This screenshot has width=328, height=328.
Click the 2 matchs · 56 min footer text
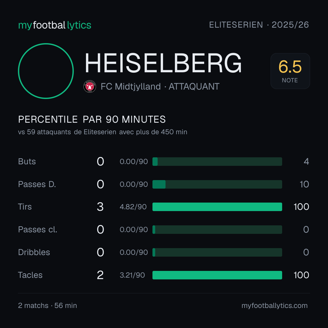(x=47, y=306)
